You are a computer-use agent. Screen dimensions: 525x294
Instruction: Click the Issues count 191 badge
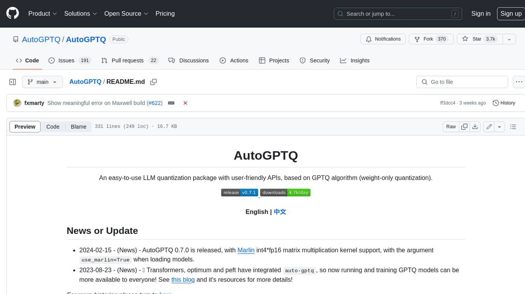pyautogui.click(x=85, y=60)
